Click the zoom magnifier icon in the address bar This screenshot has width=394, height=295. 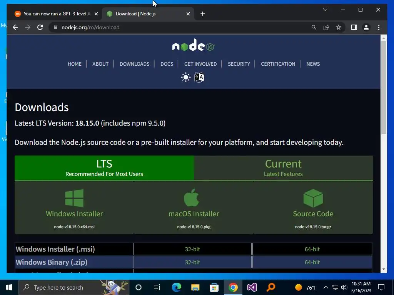(x=314, y=27)
